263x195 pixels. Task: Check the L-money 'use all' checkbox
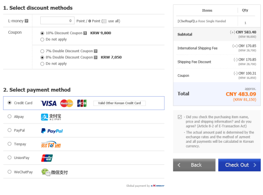tap(104, 21)
